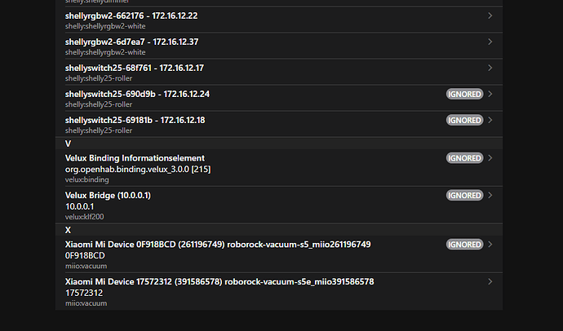Select shellyrgbw2-6d7ea7 - 172.16.12.37 item
563x331 pixels.
click(279, 46)
